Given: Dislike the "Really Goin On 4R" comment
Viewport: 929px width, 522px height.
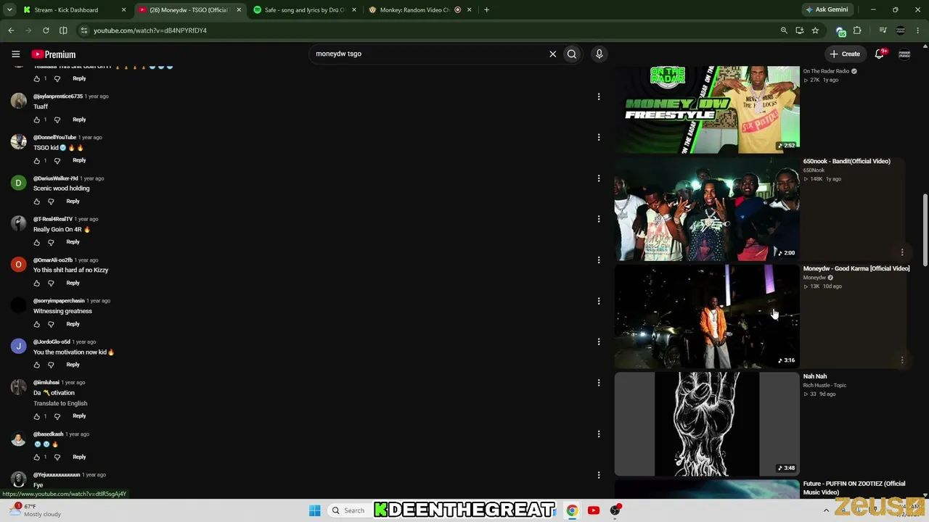Looking at the screenshot, I should (x=51, y=242).
